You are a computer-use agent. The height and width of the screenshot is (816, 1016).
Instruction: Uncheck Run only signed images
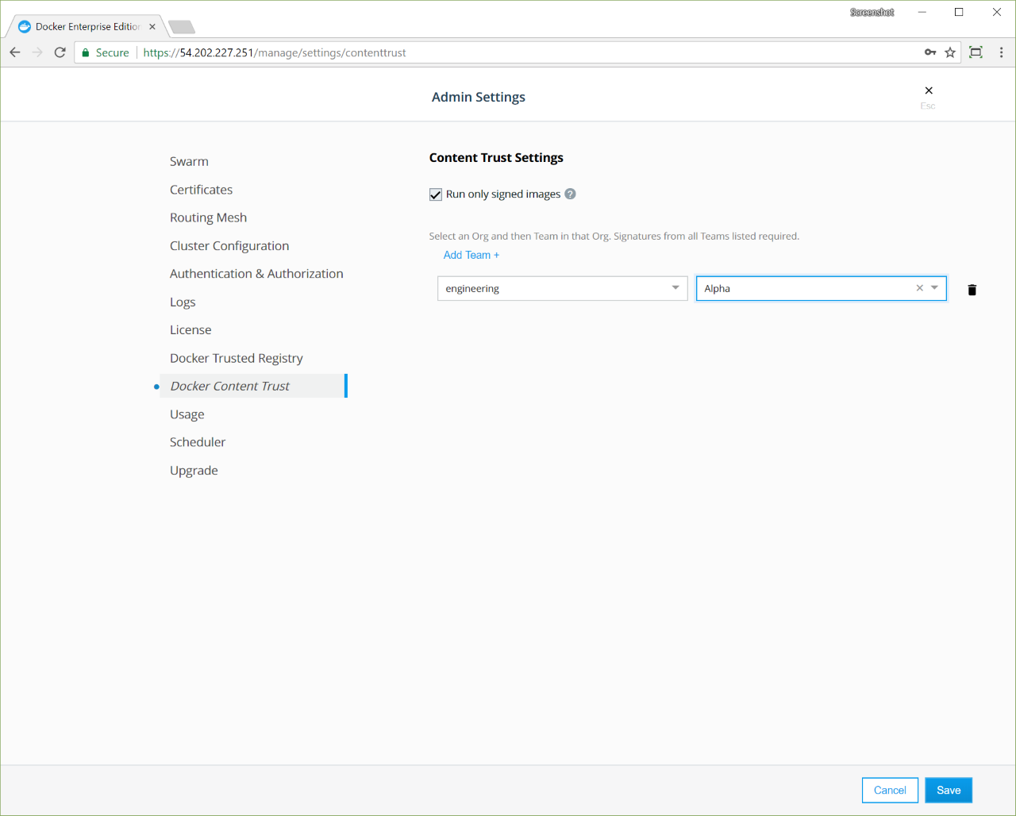[x=436, y=194]
